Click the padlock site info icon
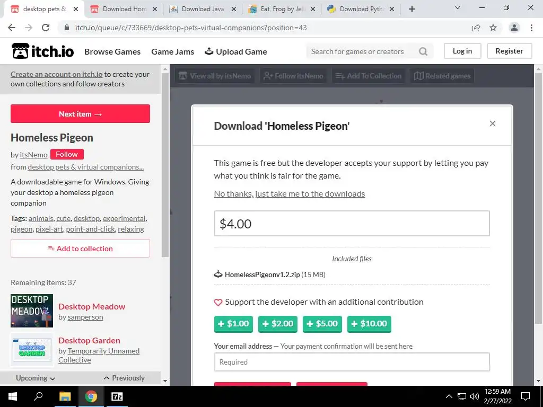The image size is (543, 407). pos(67,28)
